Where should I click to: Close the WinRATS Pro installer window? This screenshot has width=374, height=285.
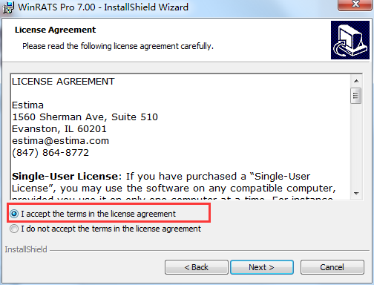(x=355, y=4)
